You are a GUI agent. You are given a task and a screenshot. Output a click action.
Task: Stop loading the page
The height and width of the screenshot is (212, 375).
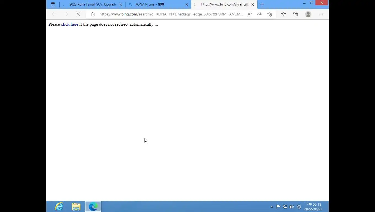78,14
